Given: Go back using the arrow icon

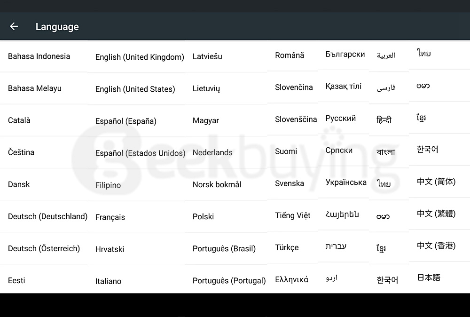Looking at the screenshot, I should click(14, 26).
